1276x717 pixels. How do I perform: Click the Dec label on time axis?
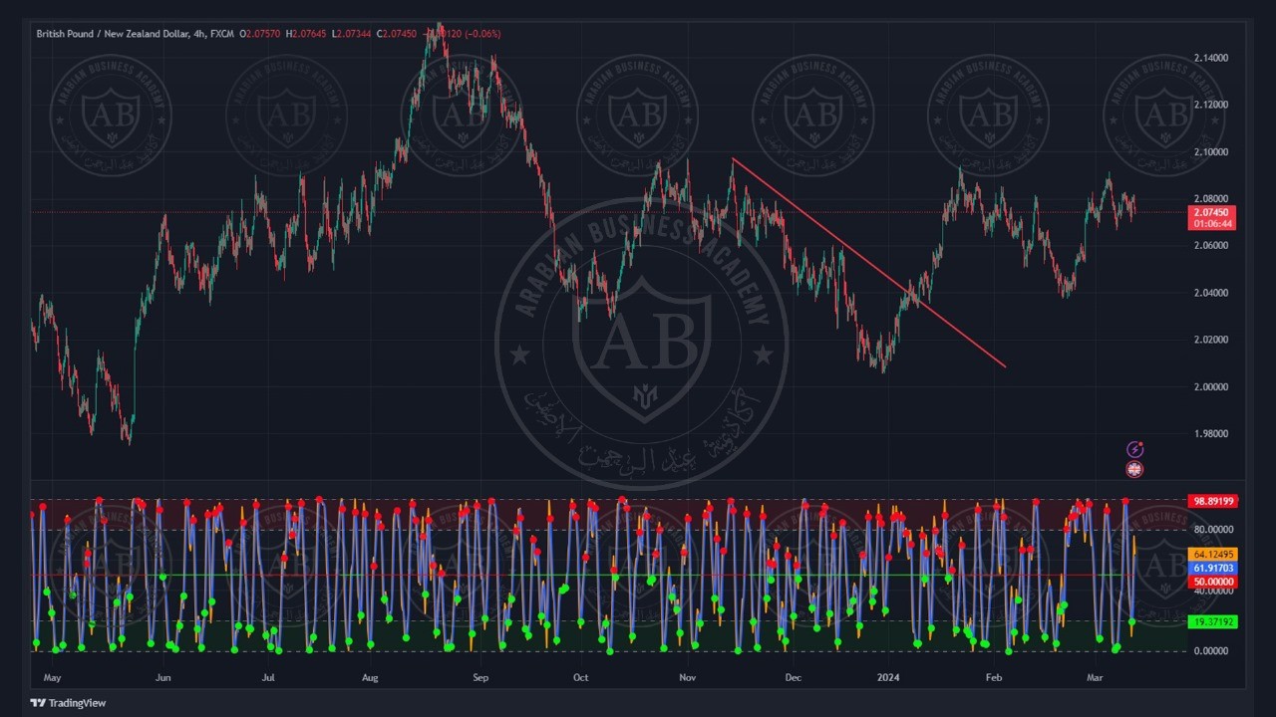click(794, 678)
